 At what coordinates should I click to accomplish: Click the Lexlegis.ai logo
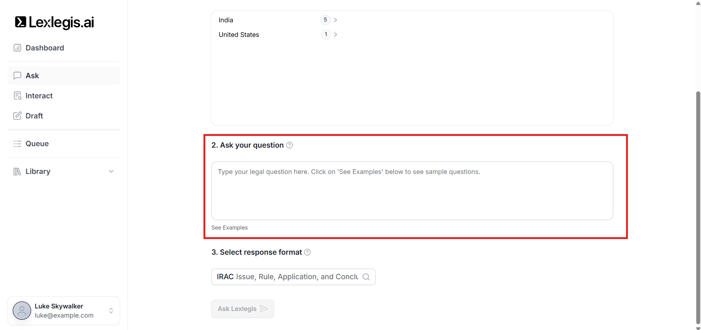[54, 22]
